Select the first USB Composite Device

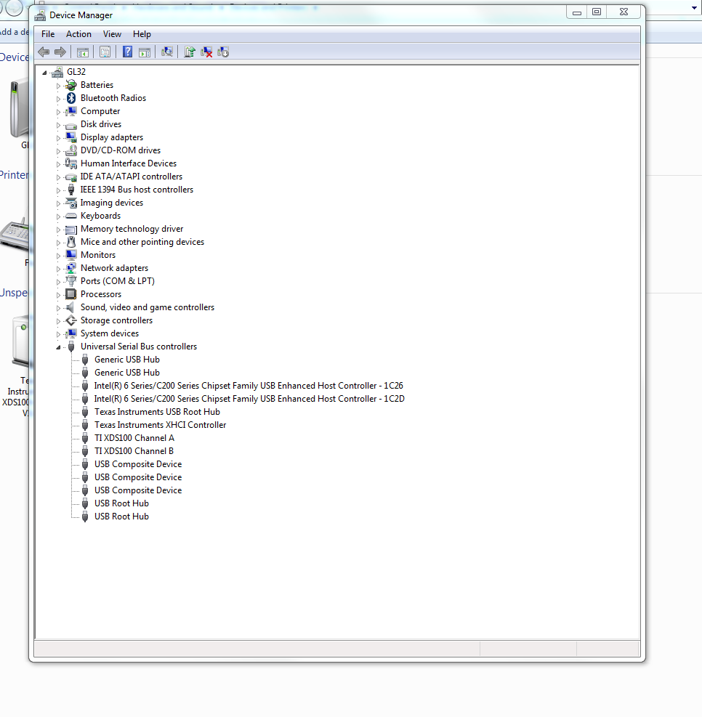click(x=138, y=464)
